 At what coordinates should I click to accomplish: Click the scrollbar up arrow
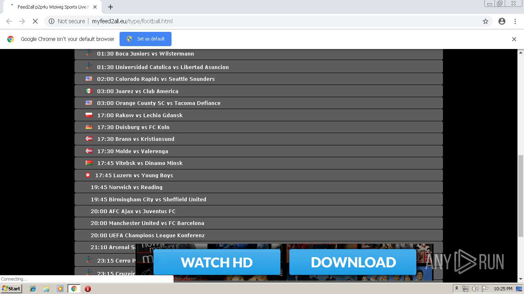click(x=521, y=52)
